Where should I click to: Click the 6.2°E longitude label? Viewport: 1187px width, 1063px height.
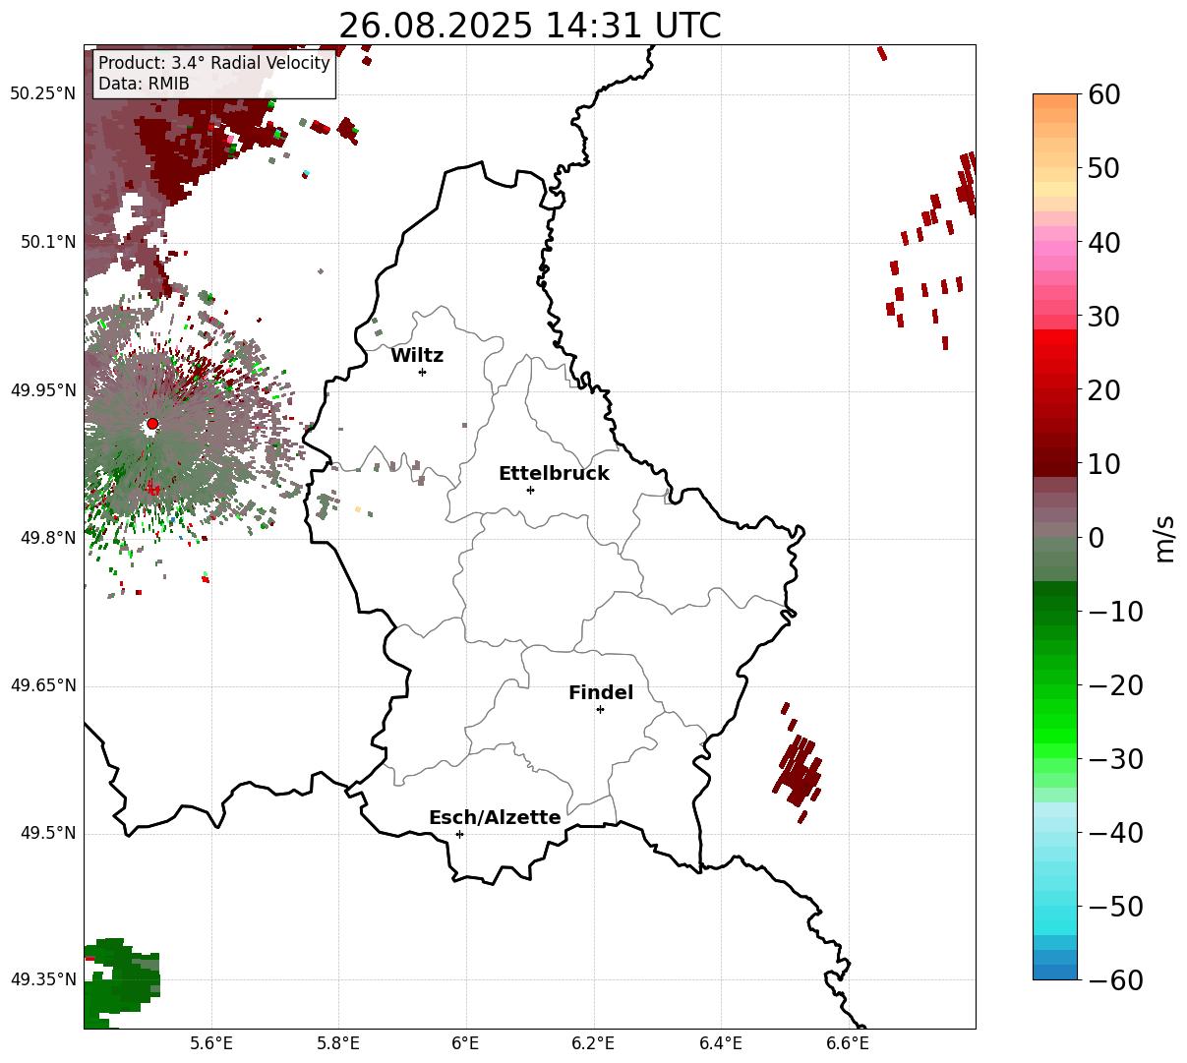point(593,1043)
